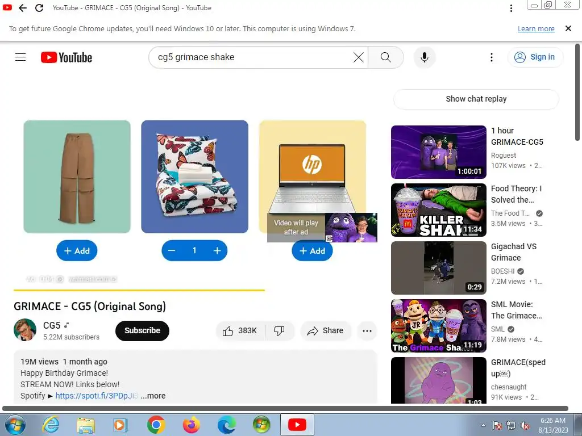Show hidden system tray icons

[483, 425]
